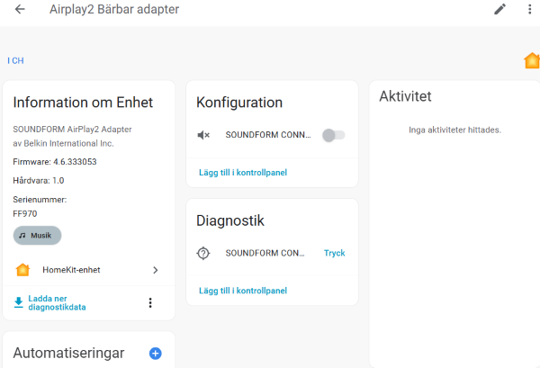Select SOUNDFORM CONN diagnostics entity name
This screenshot has width=540, height=368.
point(265,253)
